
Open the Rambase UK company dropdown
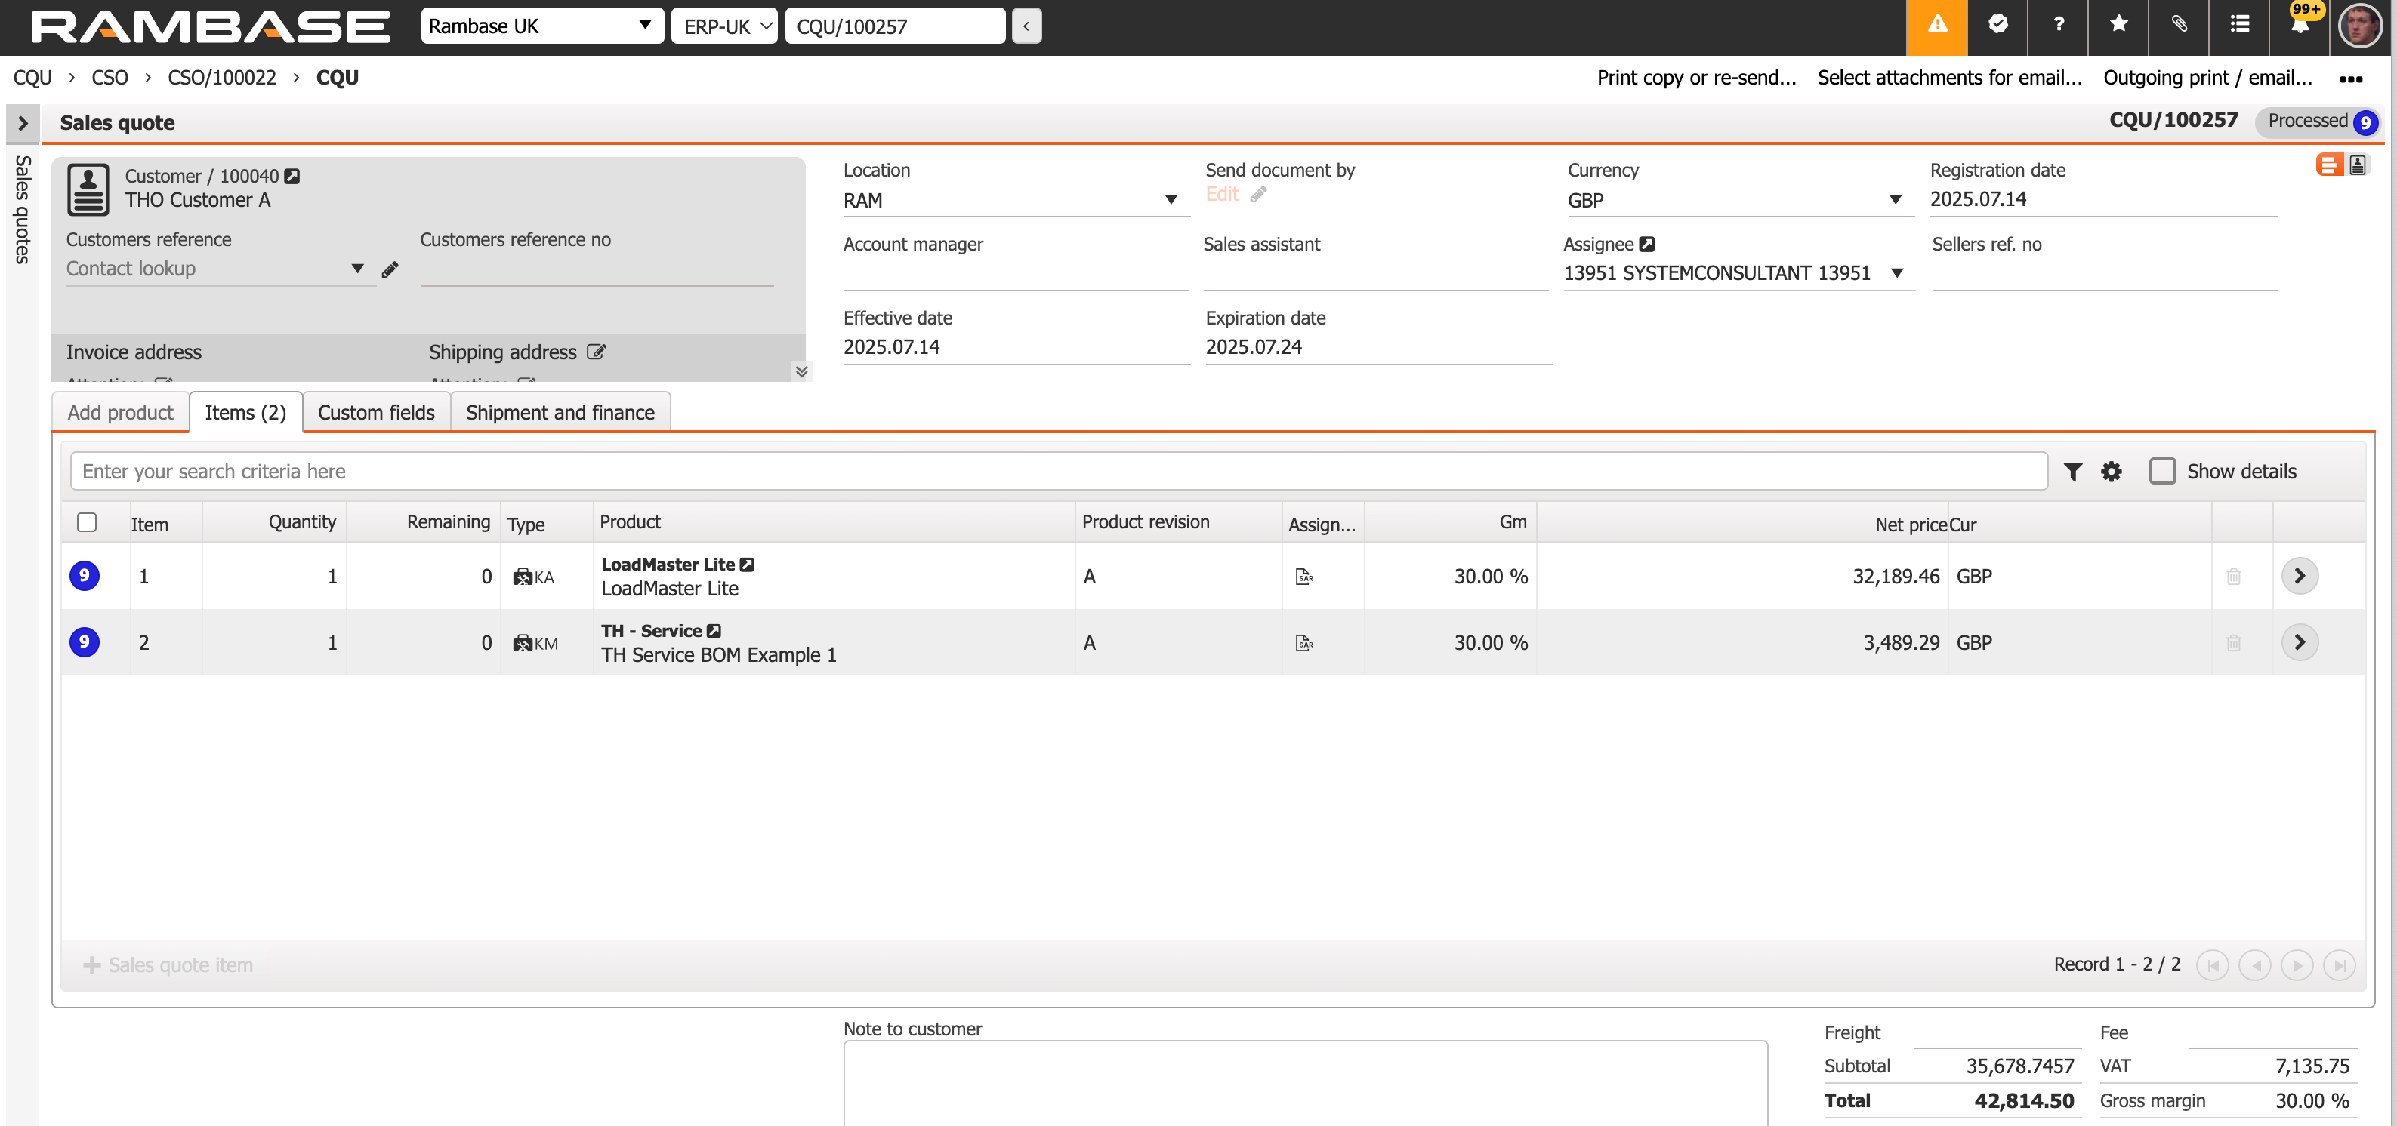coord(541,26)
